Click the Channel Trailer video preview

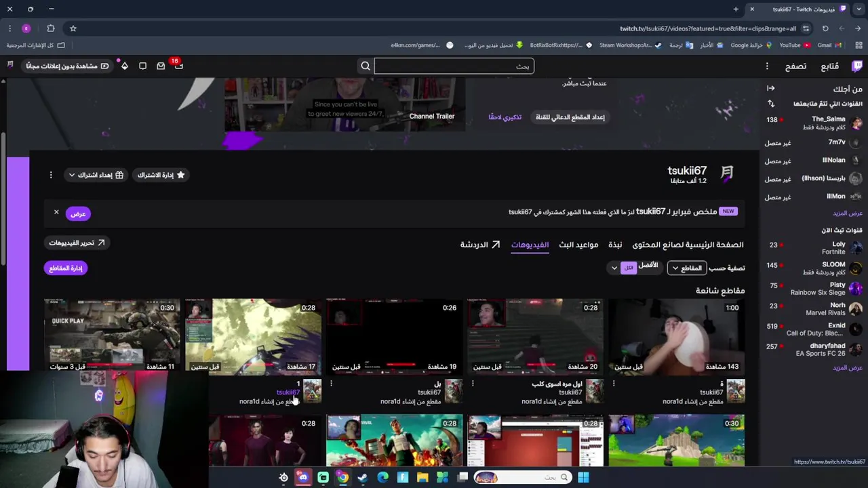[344, 105]
